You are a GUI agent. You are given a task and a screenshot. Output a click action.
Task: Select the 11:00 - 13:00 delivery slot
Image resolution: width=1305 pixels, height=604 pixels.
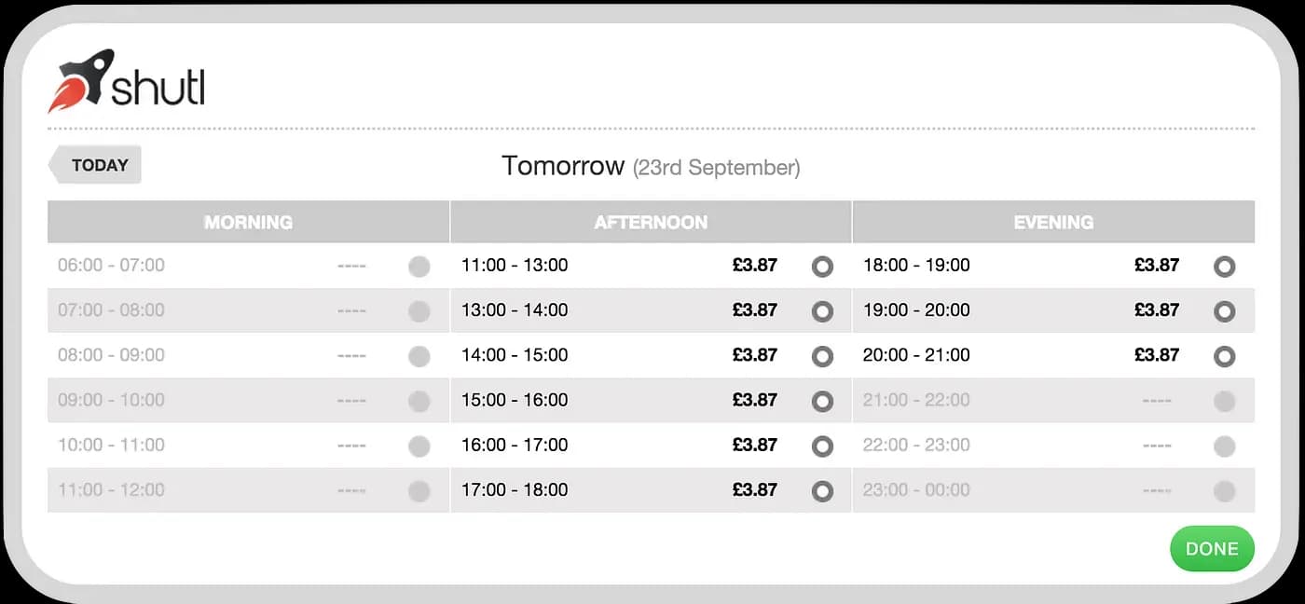[822, 267]
